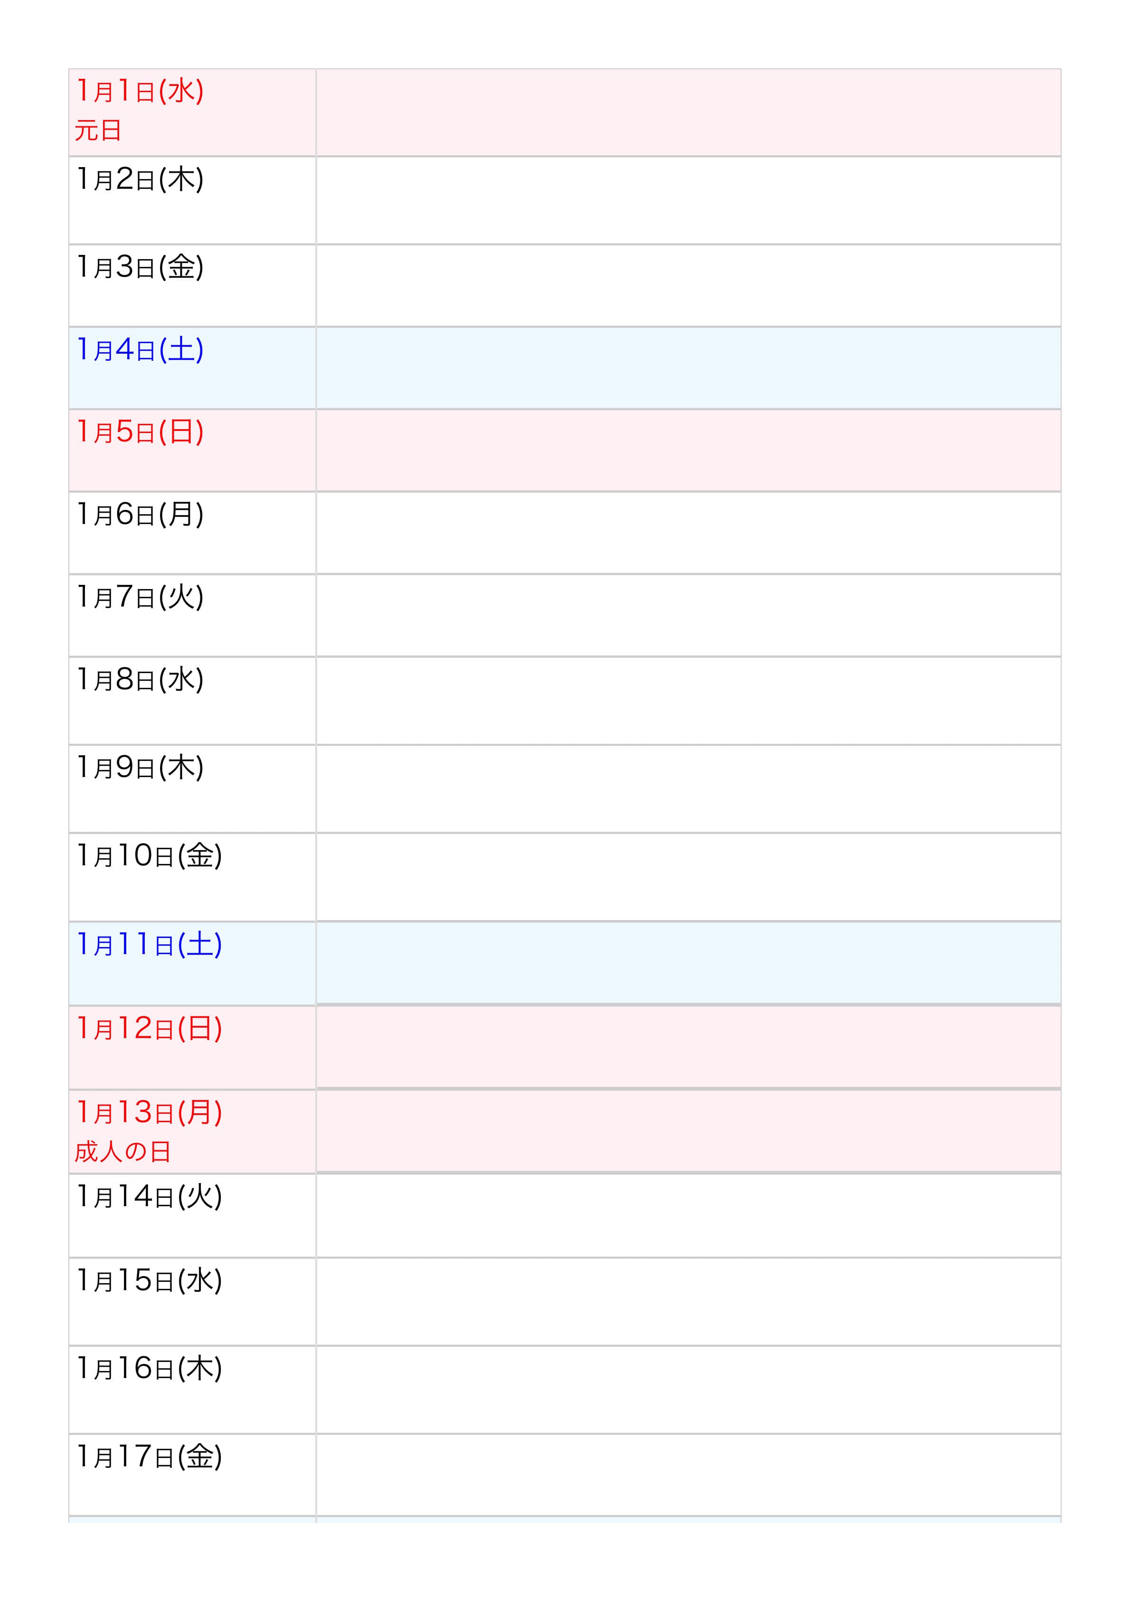Click the 成人の日 holiday label

tap(122, 1152)
